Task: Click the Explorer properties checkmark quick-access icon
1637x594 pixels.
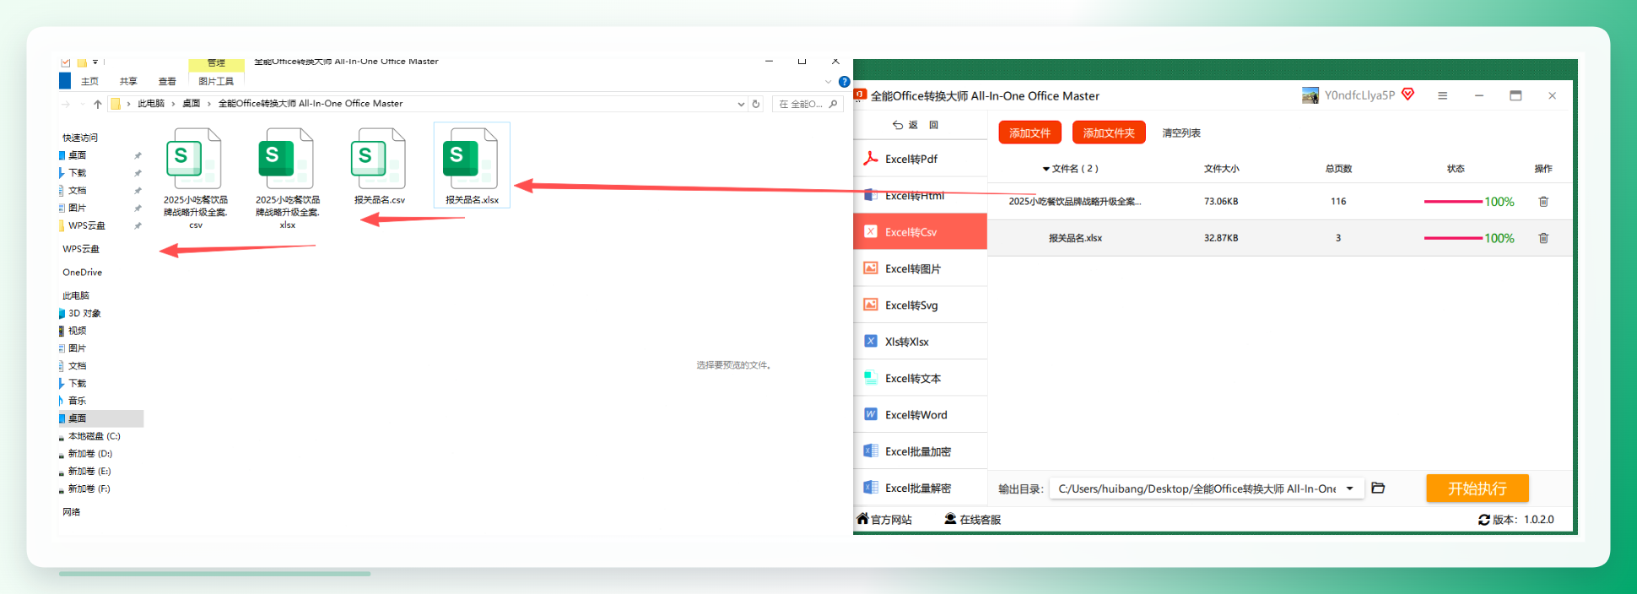Action: 66,62
